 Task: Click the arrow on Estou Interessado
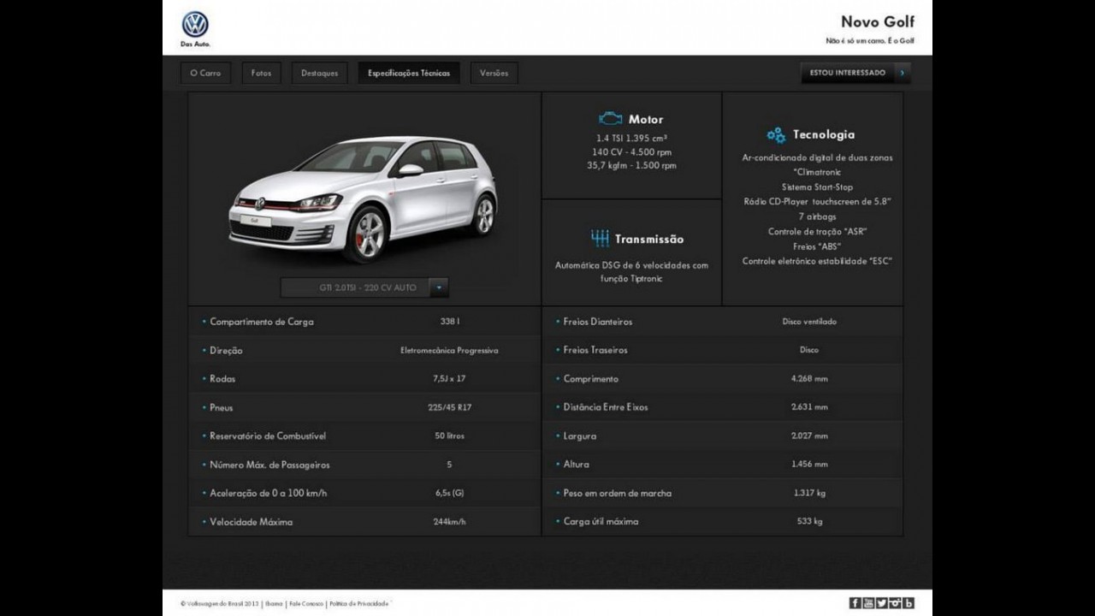pyautogui.click(x=902, y=73)
